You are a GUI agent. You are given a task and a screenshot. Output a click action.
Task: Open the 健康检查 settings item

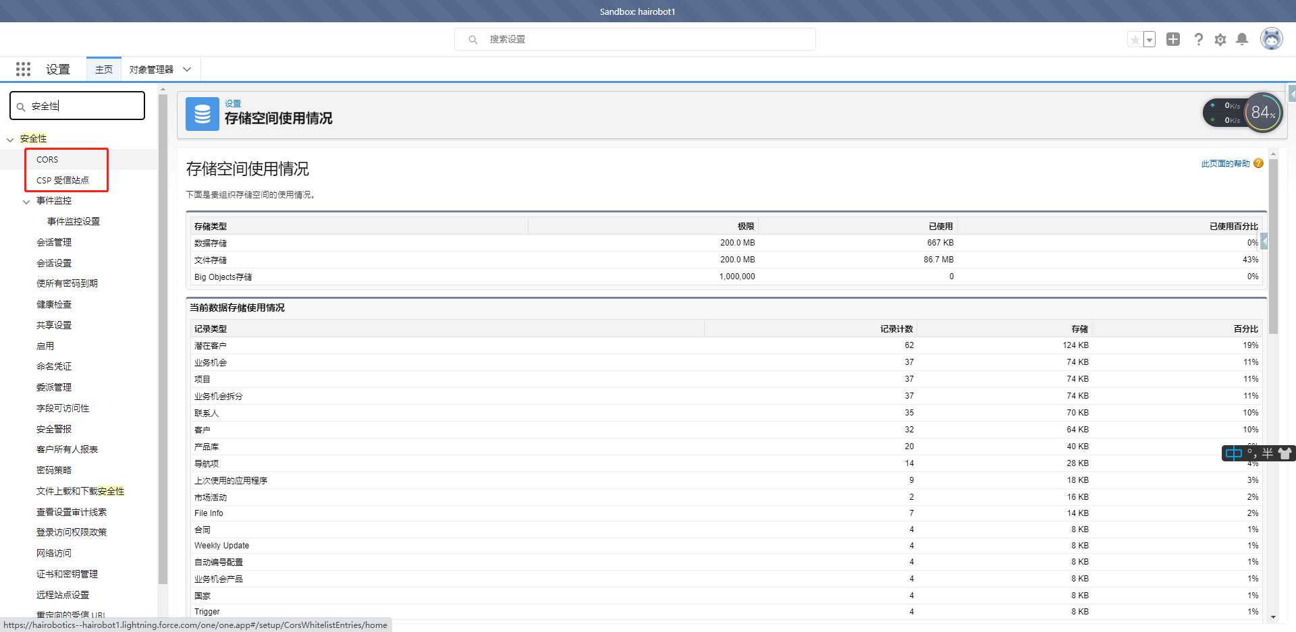(54, 304)
